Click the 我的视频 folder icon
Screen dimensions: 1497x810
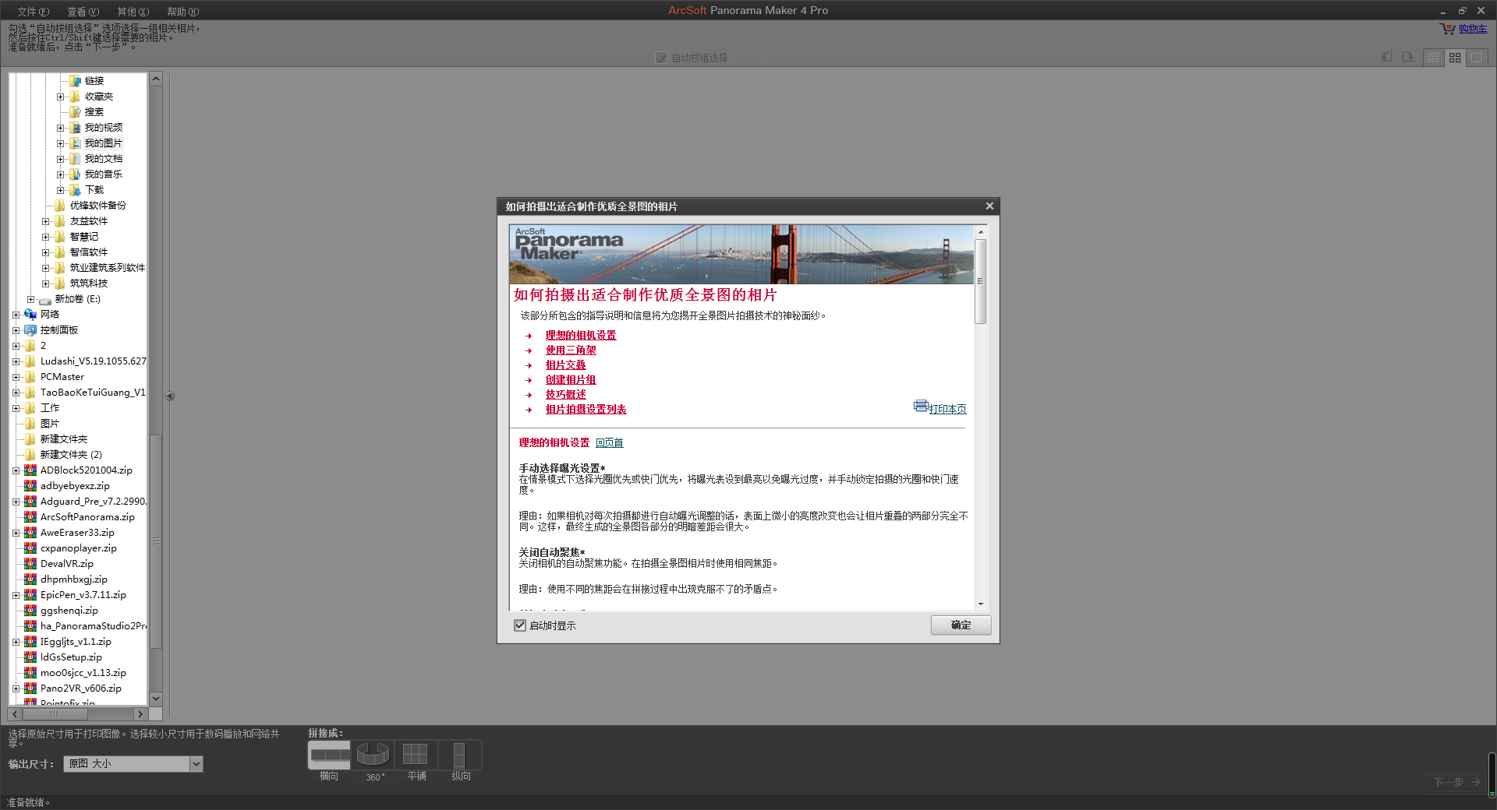(75, 127)
